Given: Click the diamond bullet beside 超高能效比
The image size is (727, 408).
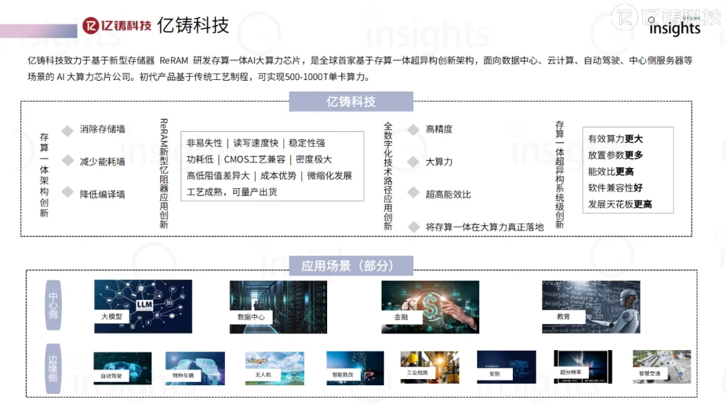Looking at the screenshot, I should tap(413, 193).
